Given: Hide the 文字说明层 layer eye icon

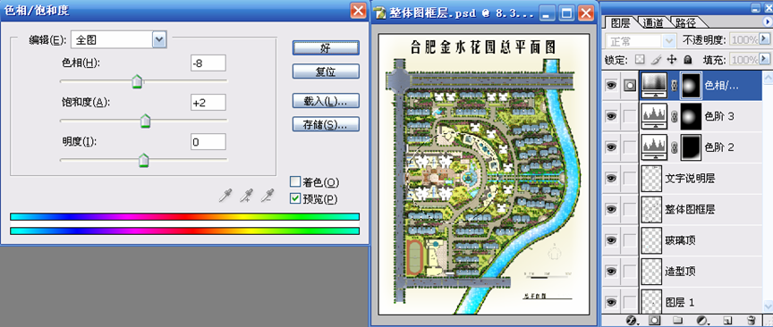Looking at the screenshot, I should tap(611, 179).
